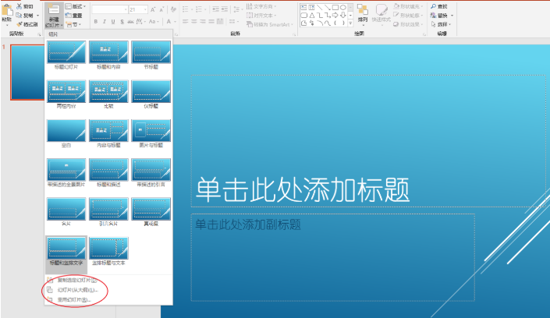Open Quick Styles (快速样式) icon
This screenshot has width=550, height=318.
[x=382, y=12]
